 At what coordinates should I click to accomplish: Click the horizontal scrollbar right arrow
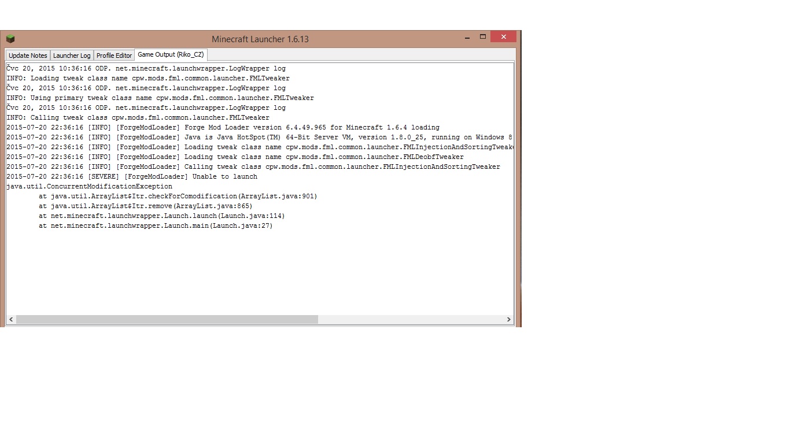coord(509,319)
